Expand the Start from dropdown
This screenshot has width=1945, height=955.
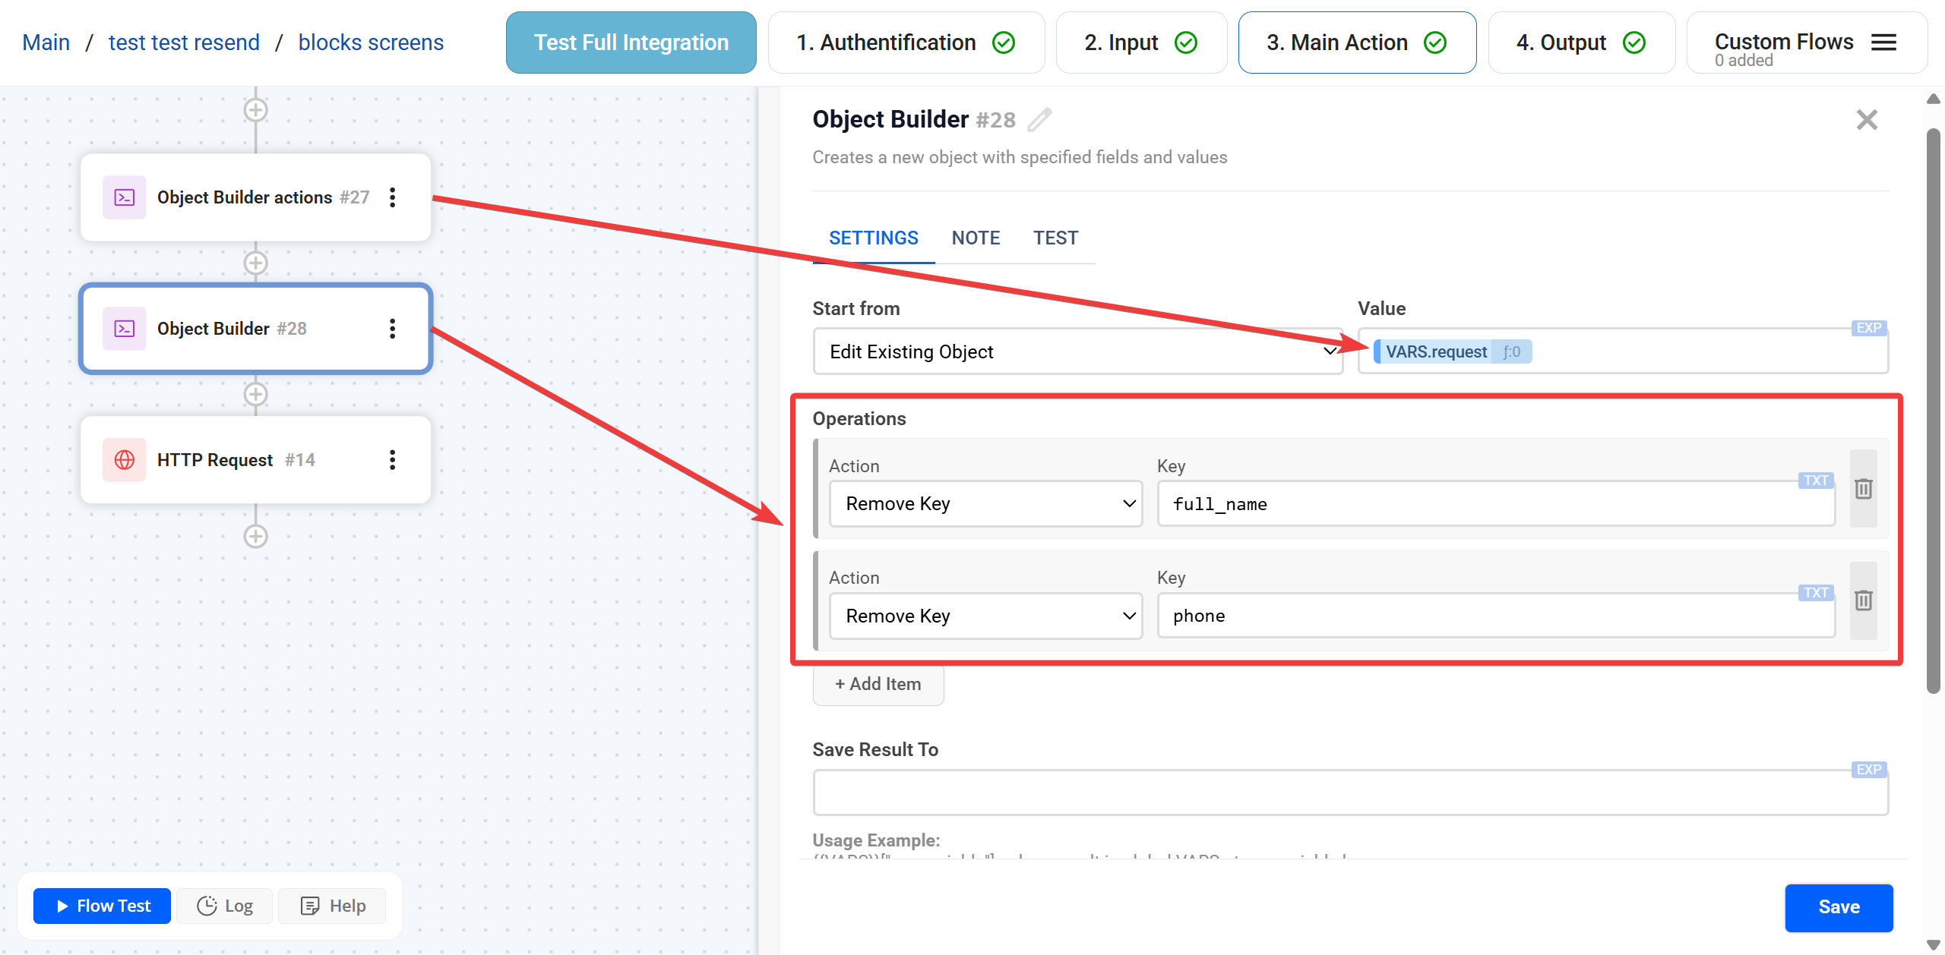tap(1077, 351)
